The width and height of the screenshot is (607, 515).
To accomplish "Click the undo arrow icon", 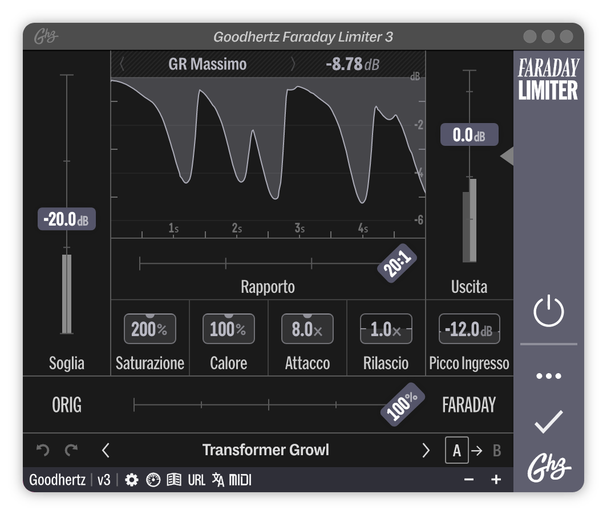I will click(41, 449).
